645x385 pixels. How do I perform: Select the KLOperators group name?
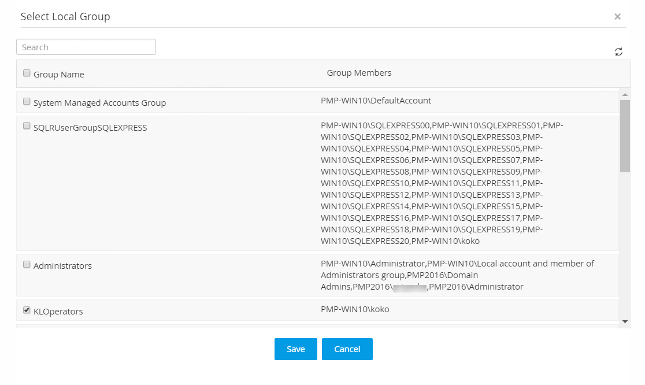pyautogui.click(x=58, y=312)
